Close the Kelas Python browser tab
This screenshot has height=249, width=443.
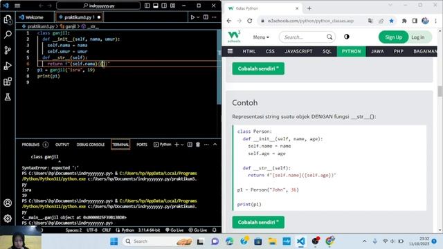tap(297, 8)
